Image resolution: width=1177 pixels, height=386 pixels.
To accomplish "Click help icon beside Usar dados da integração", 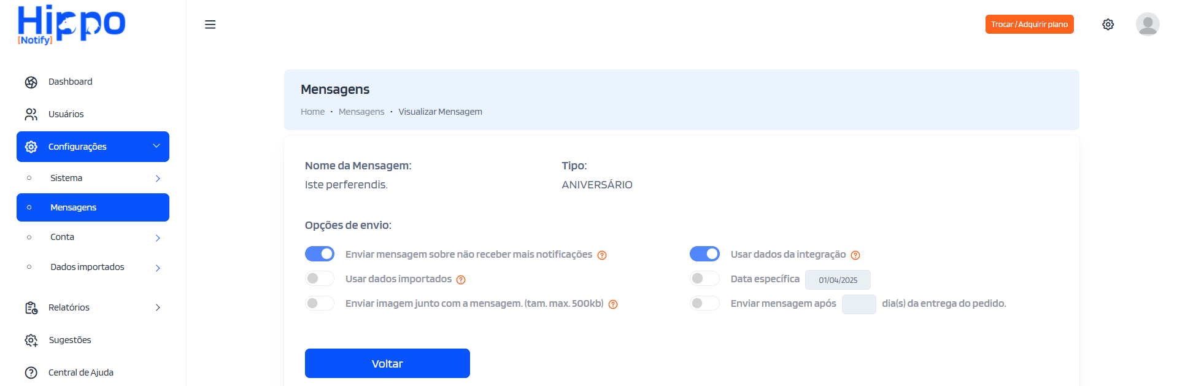I will (855, 255).
